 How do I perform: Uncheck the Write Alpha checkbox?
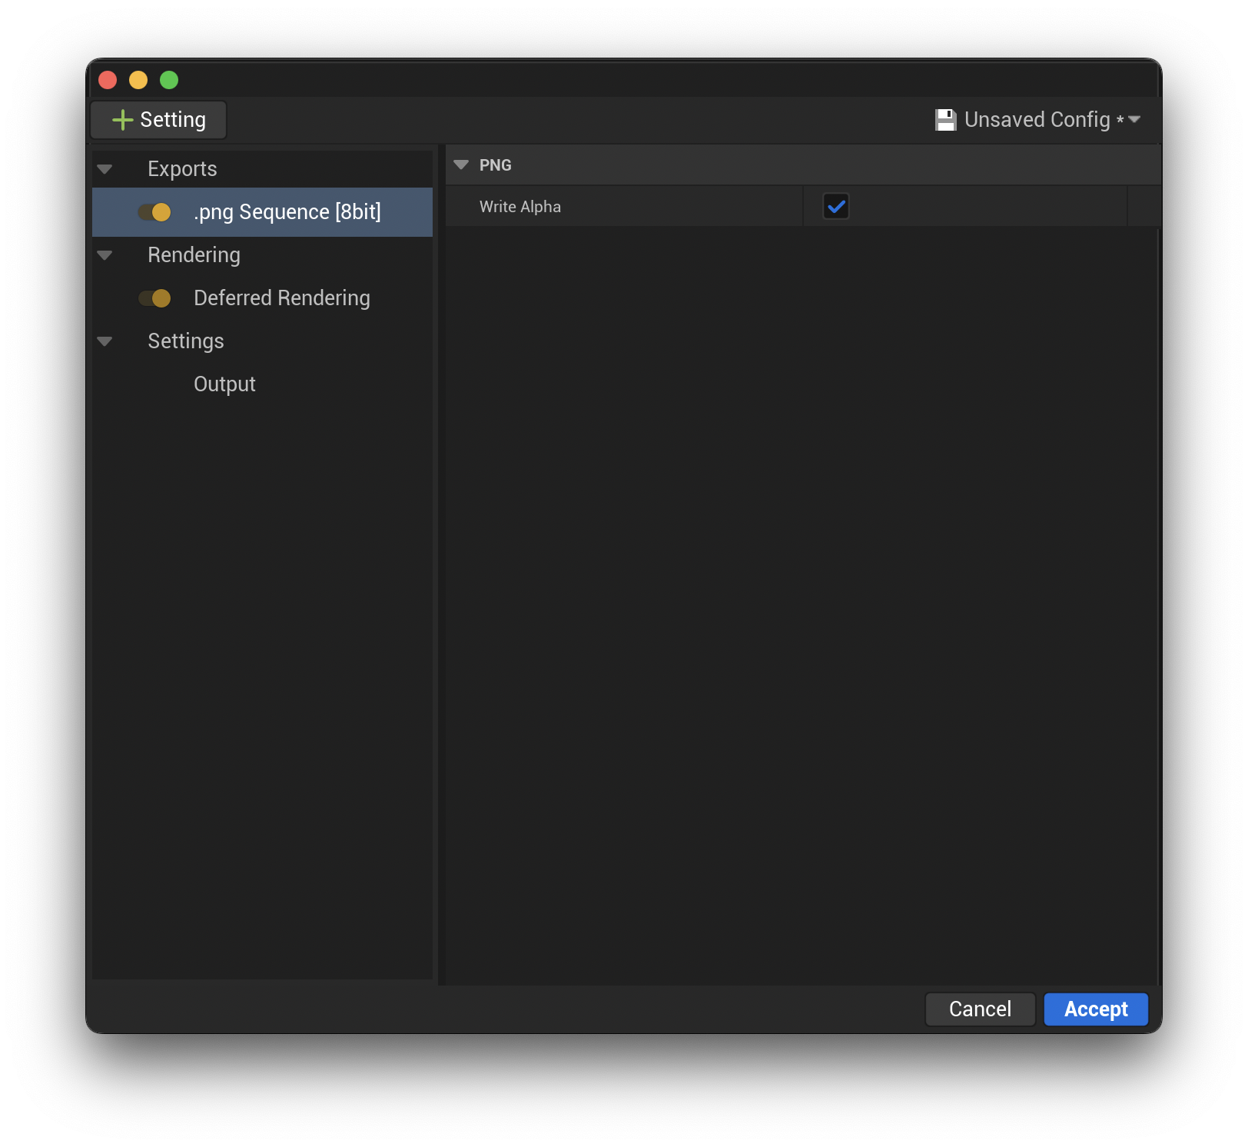coord(836,206)
